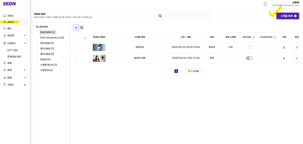The width and height of the screenshot is (303, 144).
Task: Expand the 설정 sidebar chevron
Action: [x=25, y=70]
